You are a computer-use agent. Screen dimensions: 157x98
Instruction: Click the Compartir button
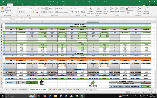151,5
